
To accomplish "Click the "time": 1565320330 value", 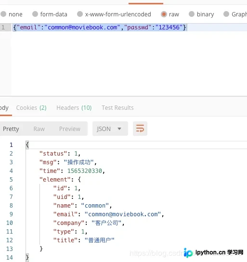I will tap(85, 171).
